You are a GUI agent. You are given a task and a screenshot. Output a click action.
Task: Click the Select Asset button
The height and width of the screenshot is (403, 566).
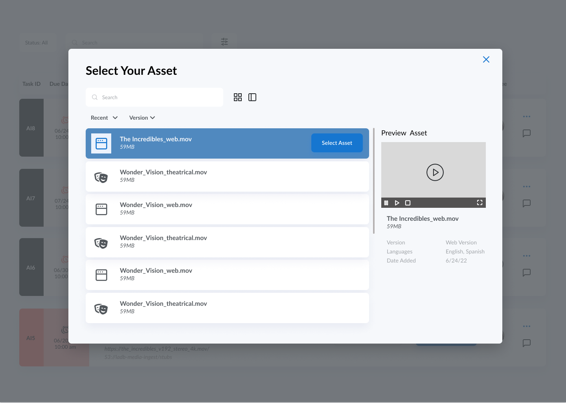click(x=337, y=143)
